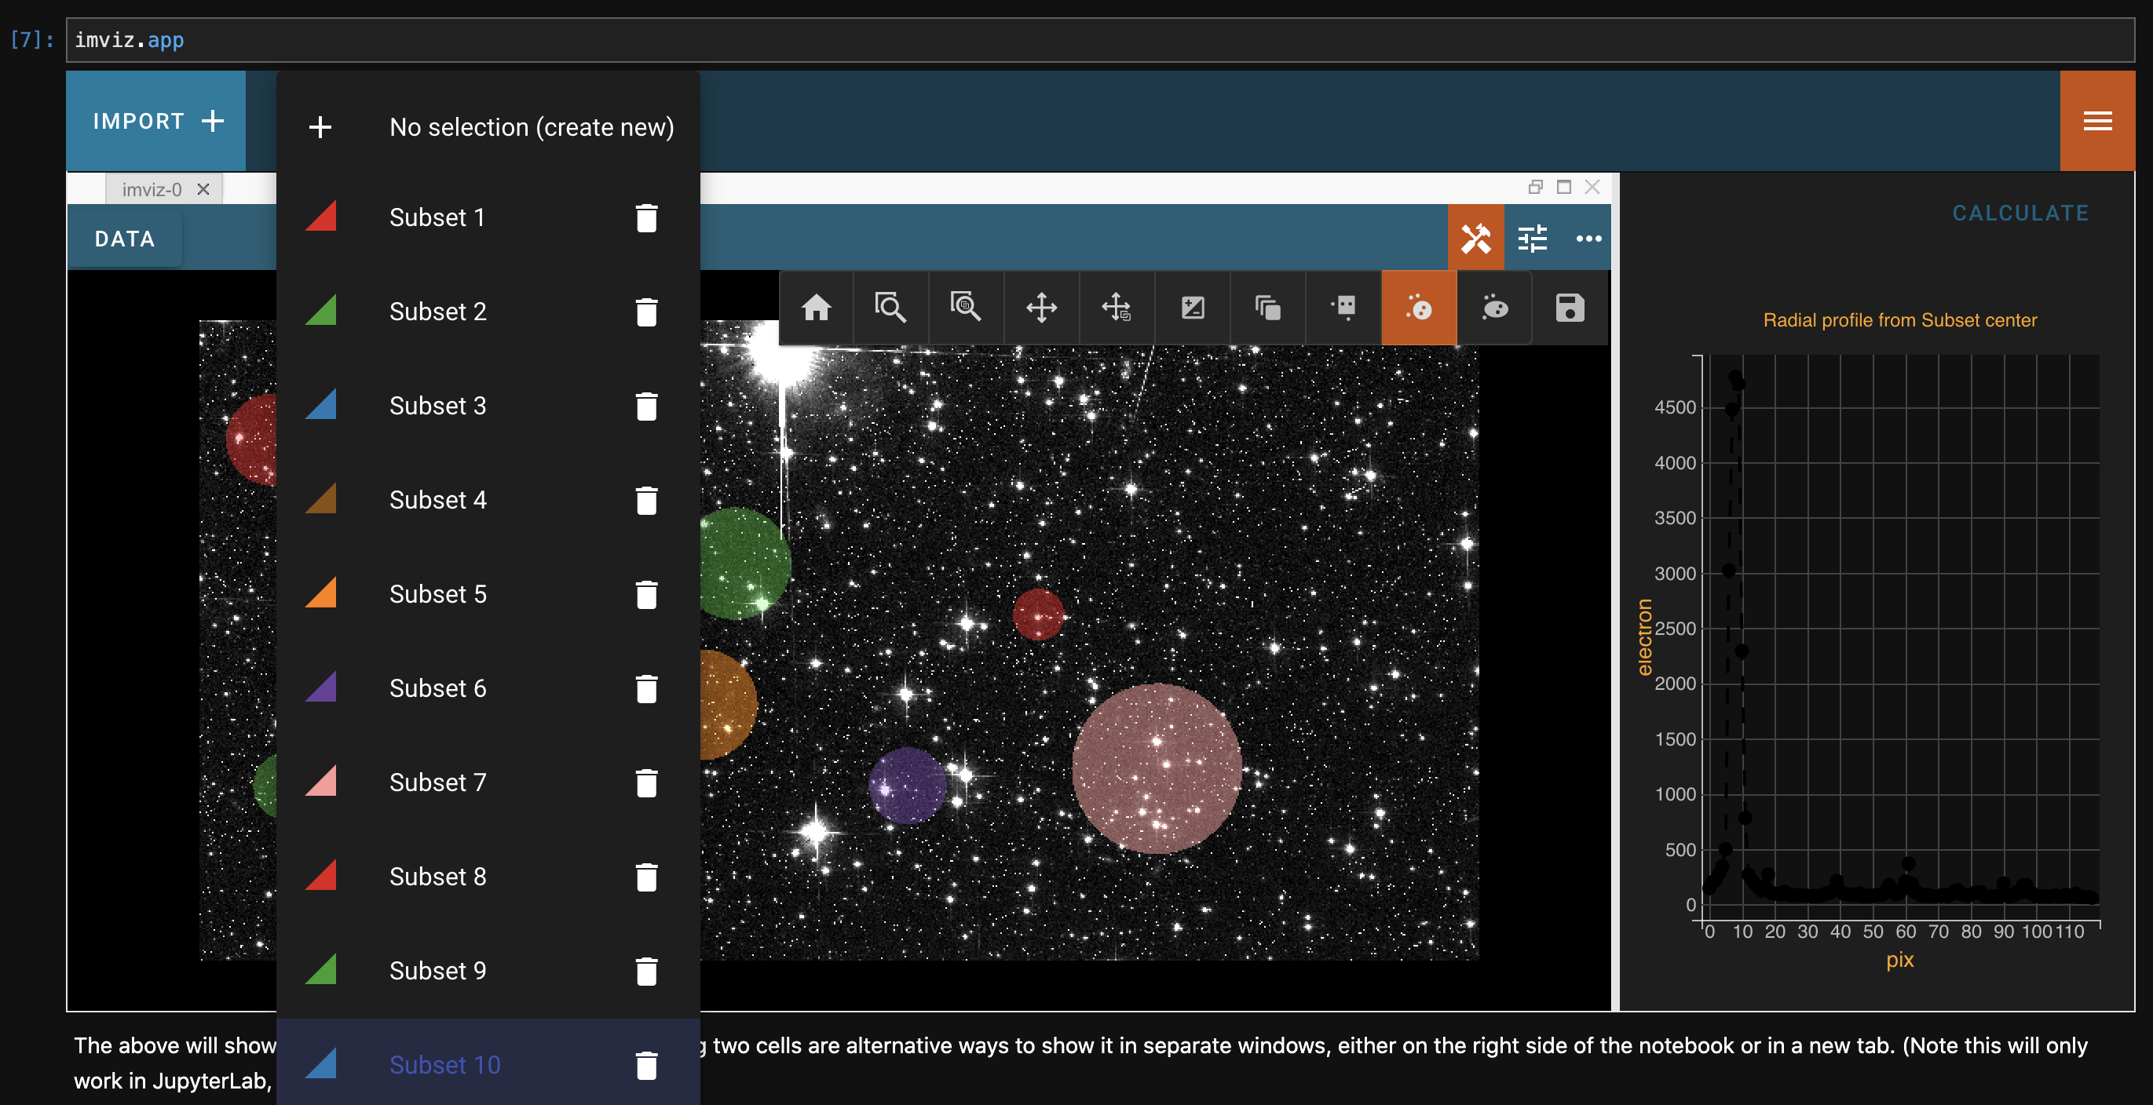The image size is (2153, 1105).
Task: Click the crossed hammer-and-screwdriver tools icon
Action: [x=1476, y=239]
